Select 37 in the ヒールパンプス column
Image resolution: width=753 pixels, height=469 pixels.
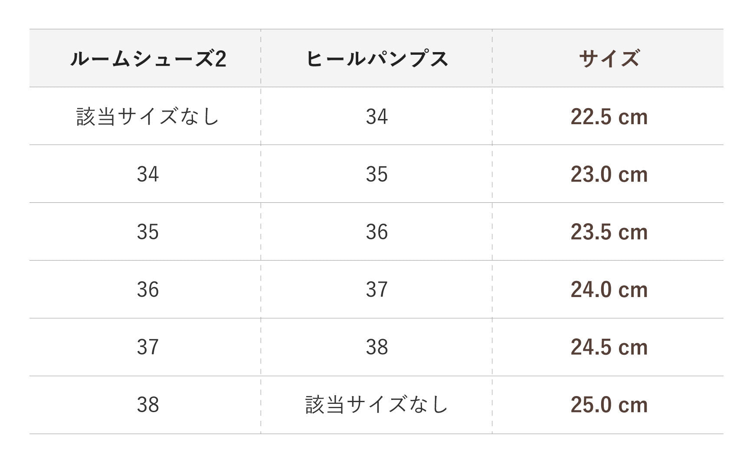[376, 290]
